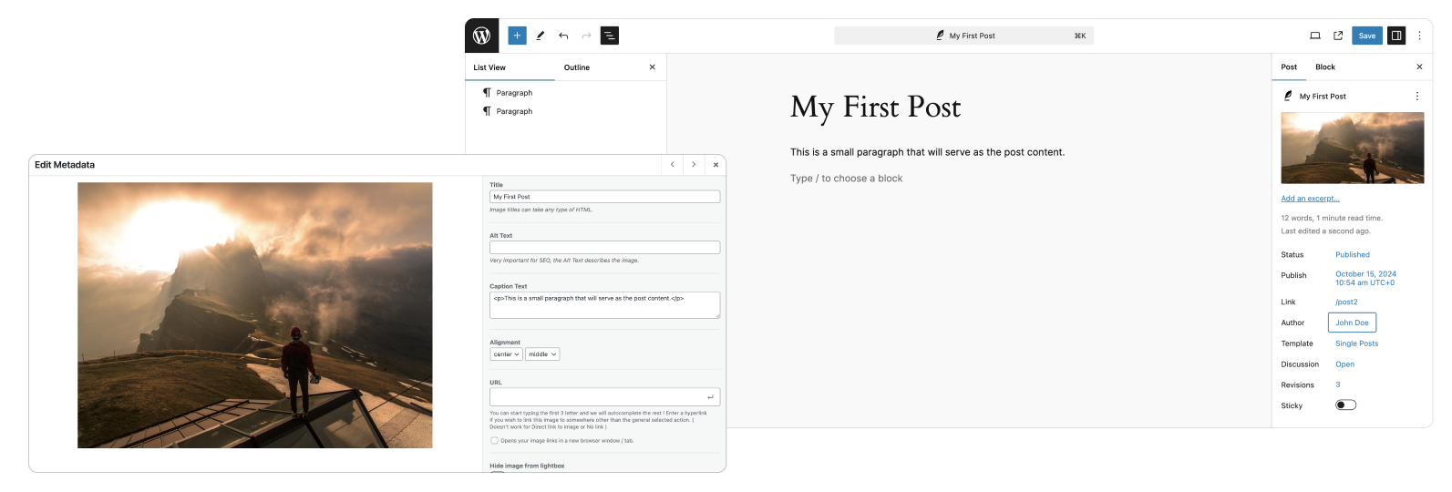View post in new tab icon
1452x492 pixels.
(1338, 36)
